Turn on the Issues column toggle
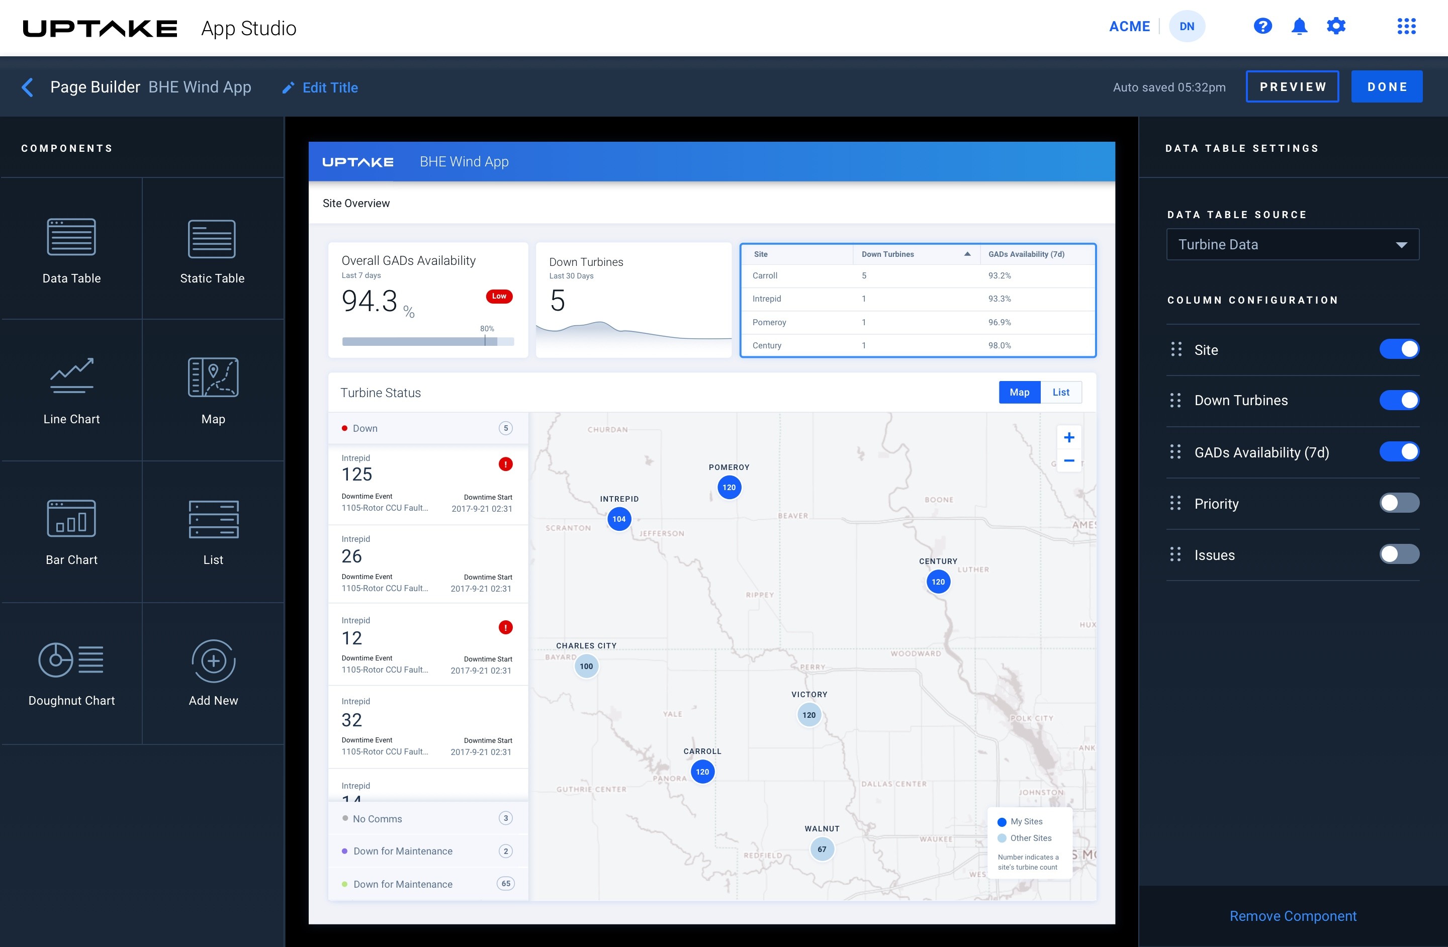Image resolution: width=1448 pixels, height=947 pixels. [x=1399, y=554]
